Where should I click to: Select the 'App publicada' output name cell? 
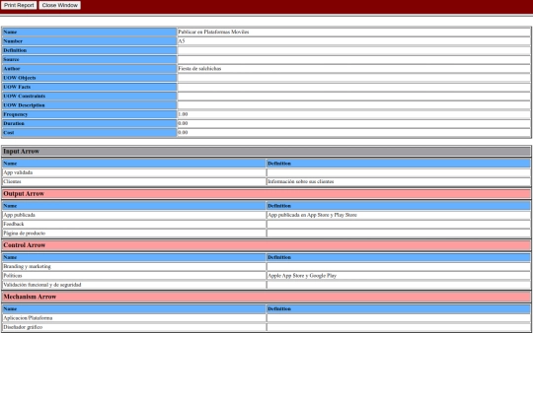point(134,215)
